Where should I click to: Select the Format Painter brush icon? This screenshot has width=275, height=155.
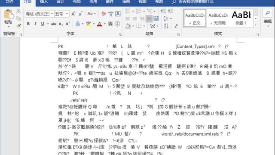(18, 26)
